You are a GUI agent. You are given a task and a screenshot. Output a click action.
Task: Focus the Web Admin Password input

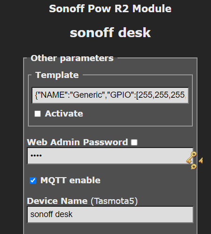click(110, 156)
